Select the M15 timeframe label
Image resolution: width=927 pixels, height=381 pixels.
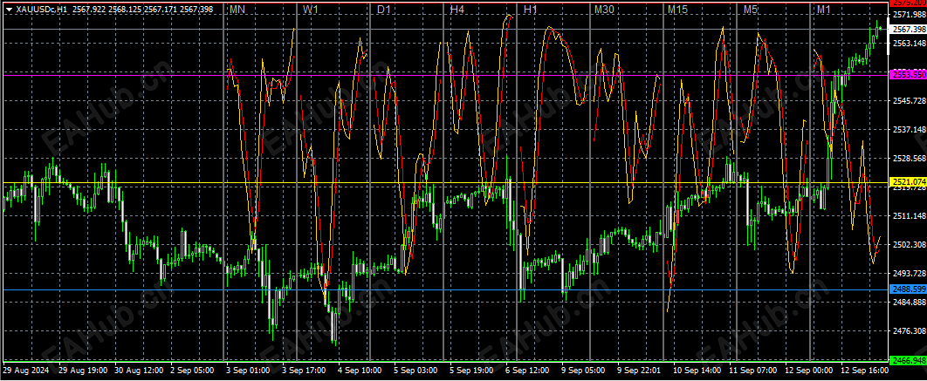(677, 10)
